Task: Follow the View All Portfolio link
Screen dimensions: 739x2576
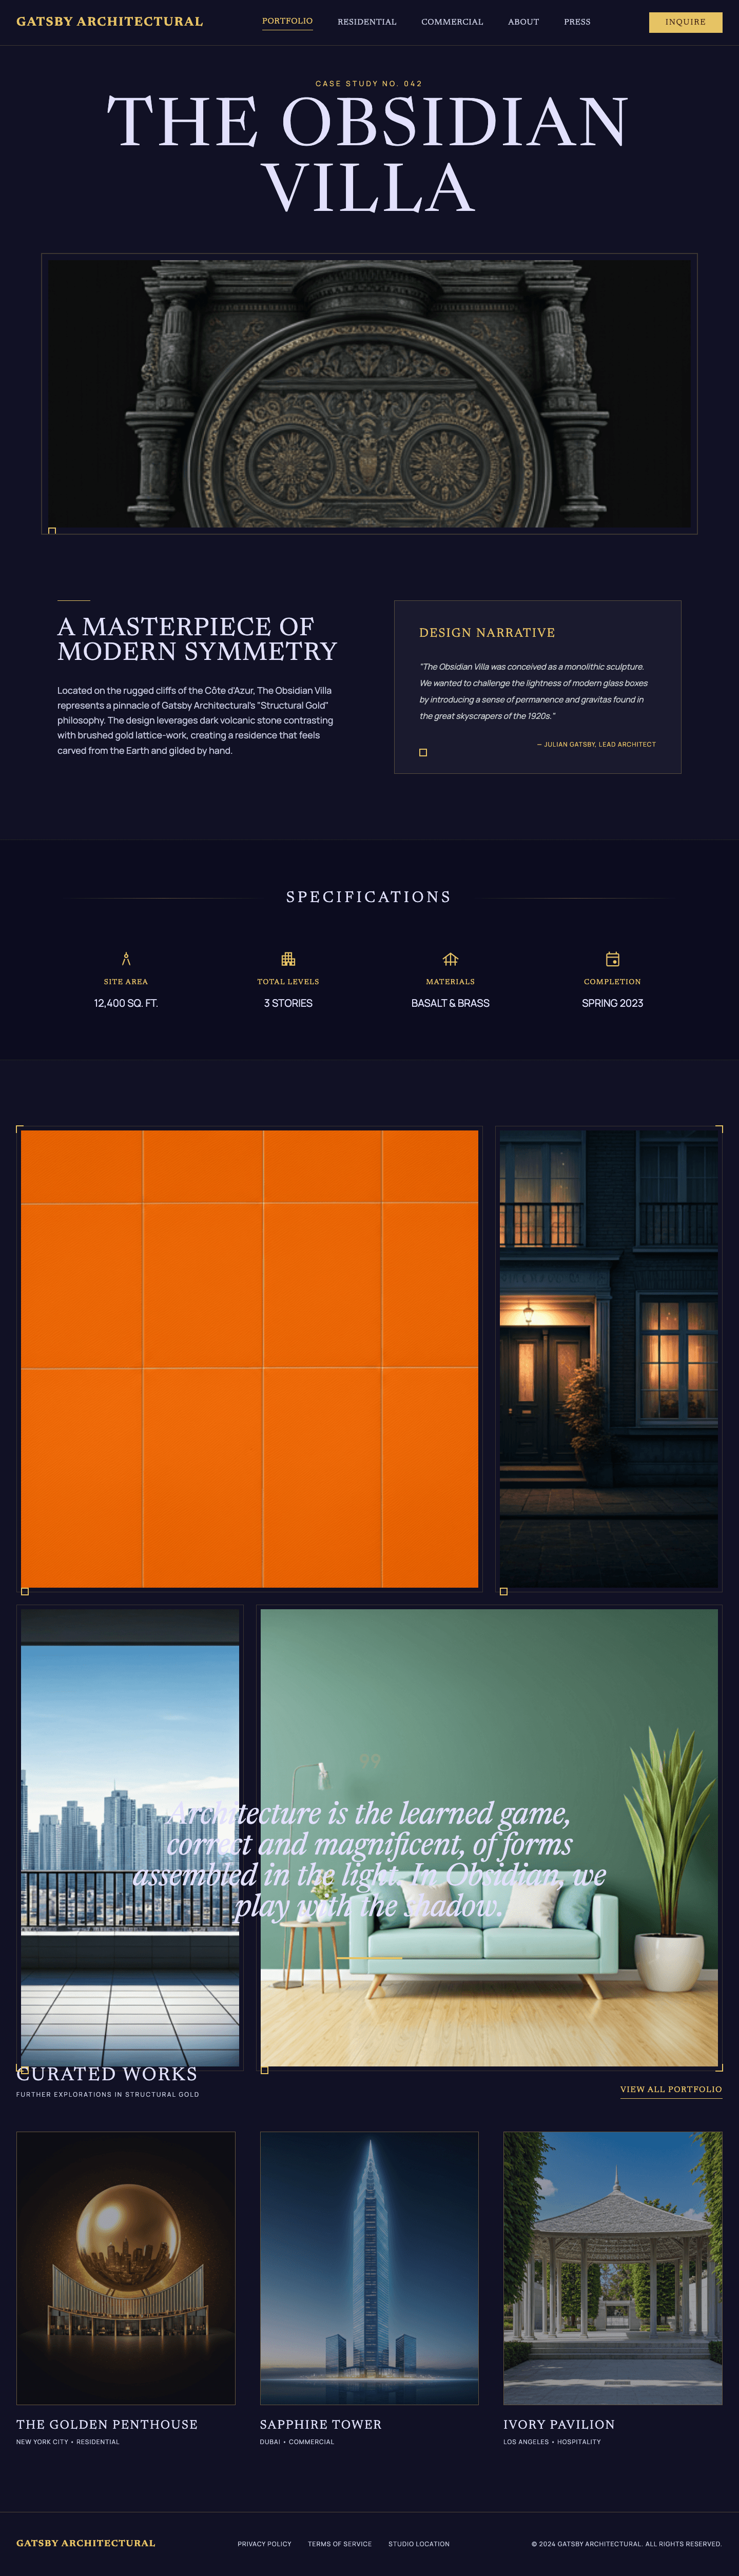Action: click(x=670, y=2089)
